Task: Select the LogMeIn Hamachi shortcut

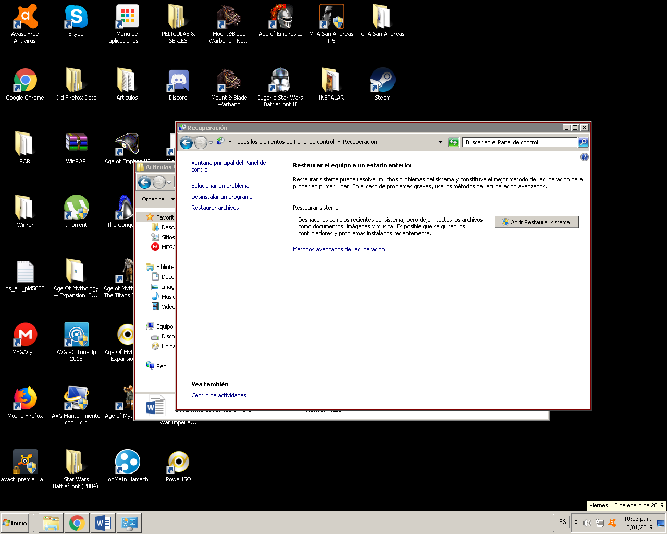Action: point(127,466)
